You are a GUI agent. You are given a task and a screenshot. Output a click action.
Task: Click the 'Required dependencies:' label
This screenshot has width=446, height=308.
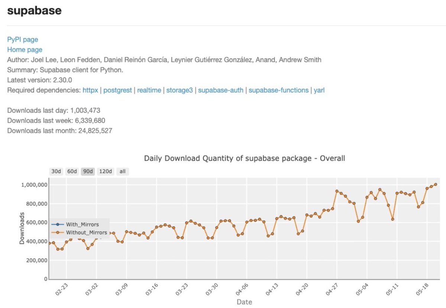point(44,90)
